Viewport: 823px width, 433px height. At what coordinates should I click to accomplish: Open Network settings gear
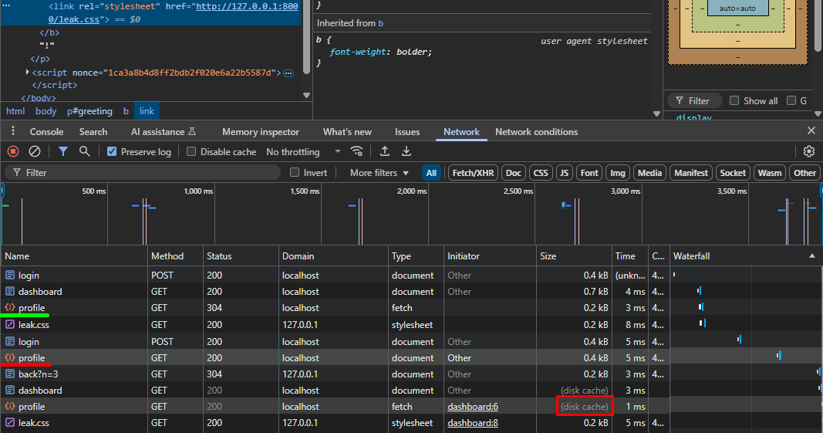(x=809, y=151)
